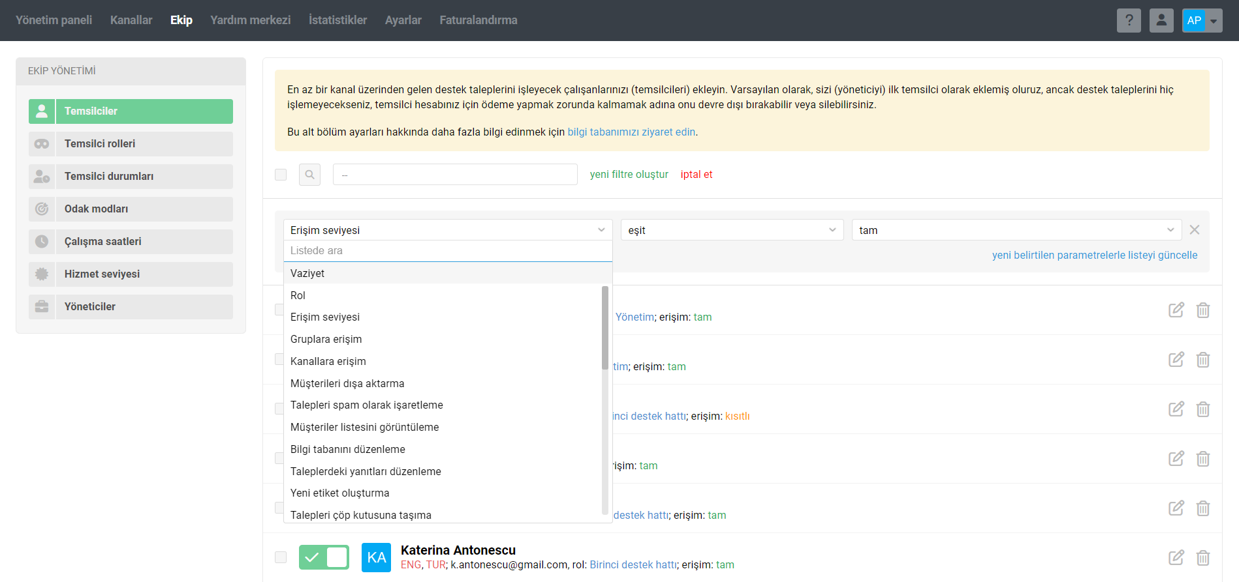1239x582 pixels.
Task: Toggle Katerina Antonescu's active switch
Action: coord(324,557)
